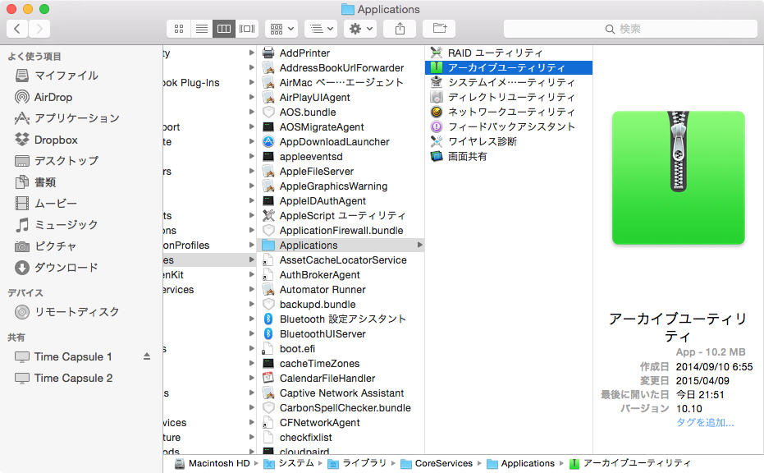This screenshot has width=764, height=473.
Task: Switch to list view
Action: [201, 29]
